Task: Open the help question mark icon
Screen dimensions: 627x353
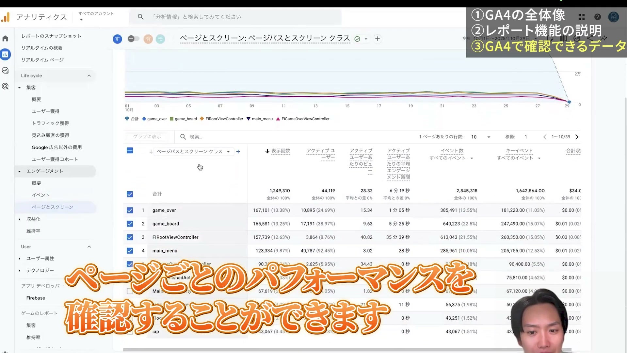Action: tap(598, 17)
